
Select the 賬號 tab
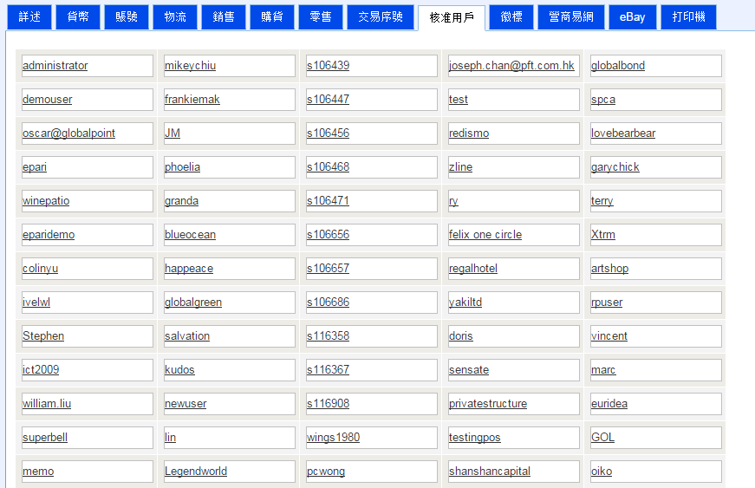(127, 16)
